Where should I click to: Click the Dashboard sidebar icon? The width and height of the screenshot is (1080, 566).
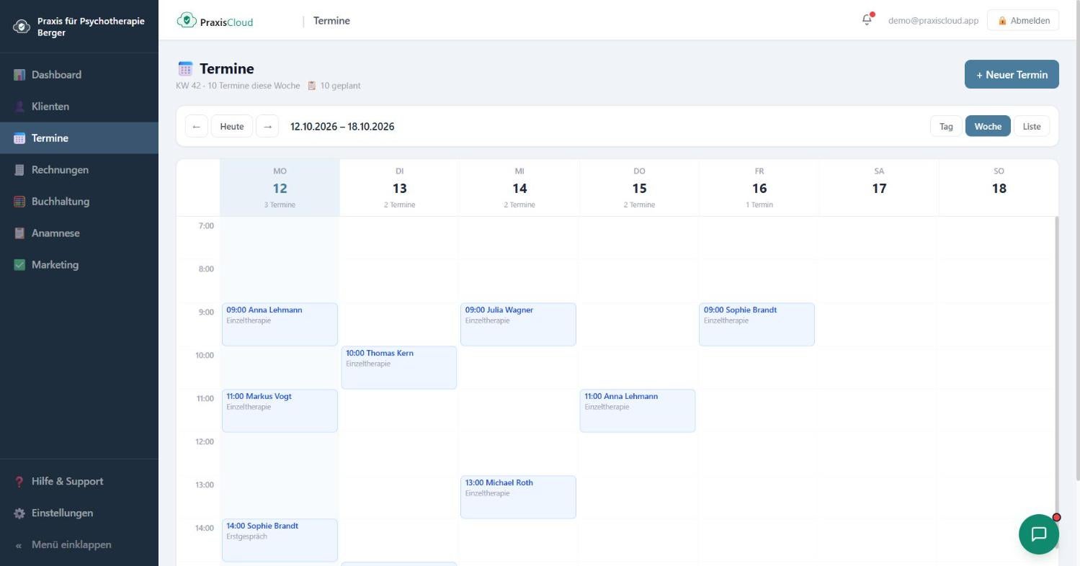(19, 75)
